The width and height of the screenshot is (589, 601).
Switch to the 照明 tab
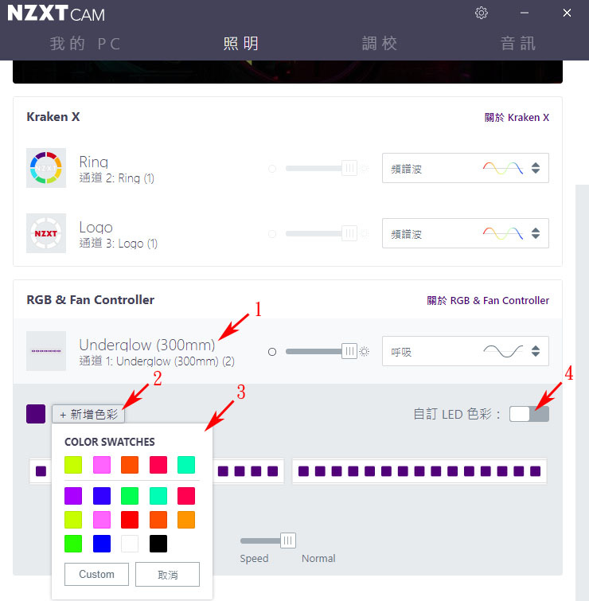click(241, 43)
